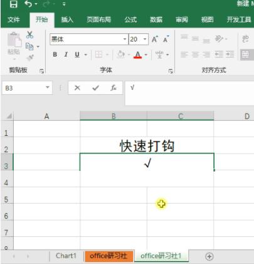Click the Insert Function fx icon
Image resolution: width=254 pixels, height=264 pixels.
pos(114,88)
